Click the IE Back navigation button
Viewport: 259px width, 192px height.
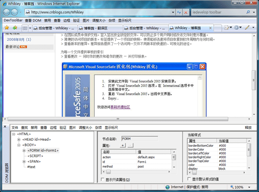pos(6,12)
